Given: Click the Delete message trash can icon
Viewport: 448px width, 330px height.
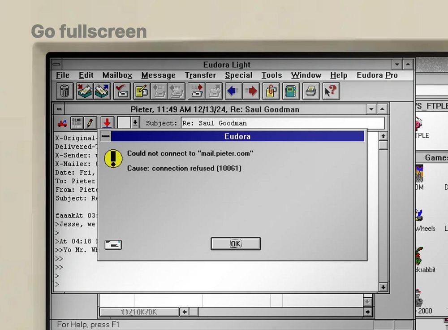Looking at the screenshot, I should click(x=65, y=91).
